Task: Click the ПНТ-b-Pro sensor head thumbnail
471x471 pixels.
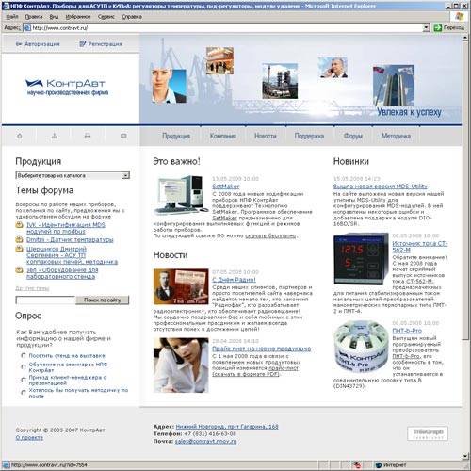Action: (361, 347)
